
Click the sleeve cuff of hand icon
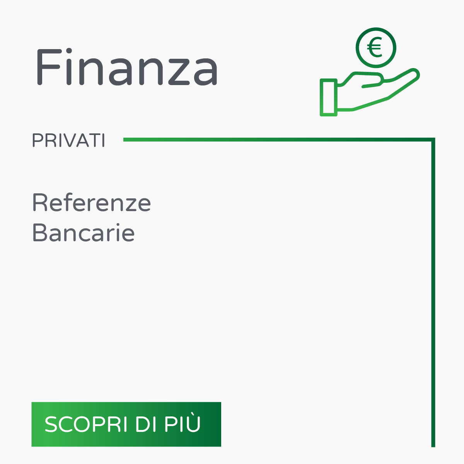coord(329,97)
